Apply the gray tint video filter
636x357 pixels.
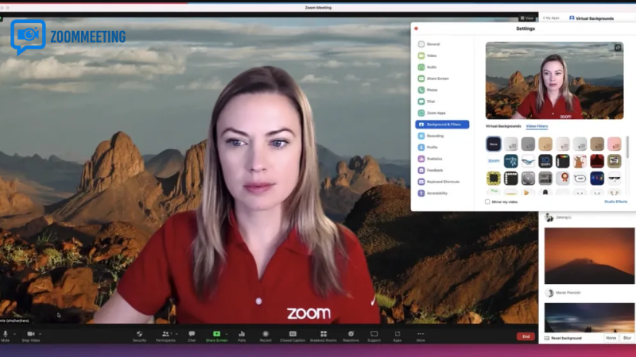click(x=528, y=144)
